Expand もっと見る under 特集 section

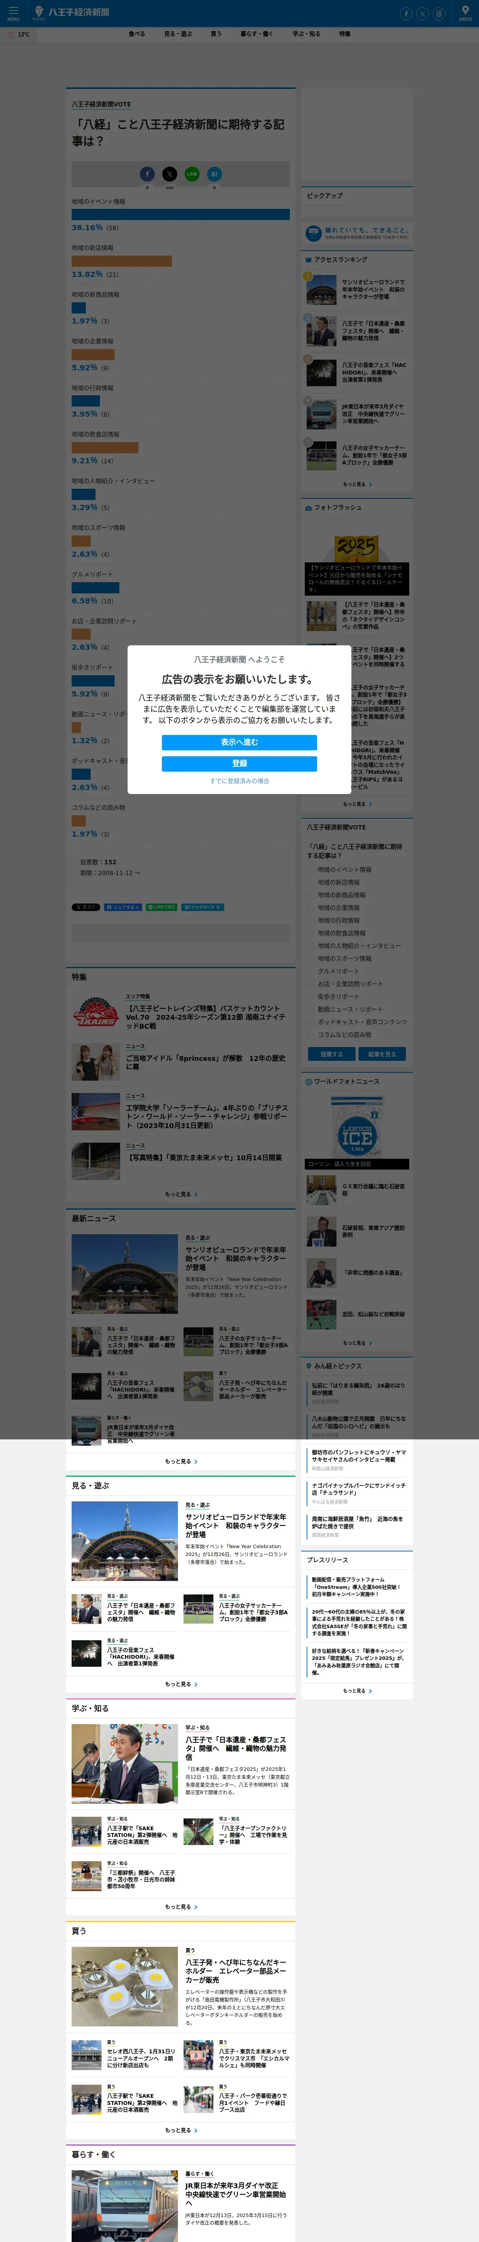tap(181, 1194)
